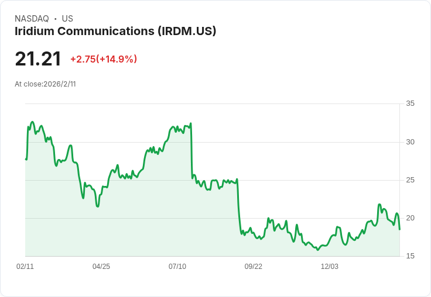Screen dimensions: 431x297
Task: Click the 15 price axis label
Action: coord(410,256)
